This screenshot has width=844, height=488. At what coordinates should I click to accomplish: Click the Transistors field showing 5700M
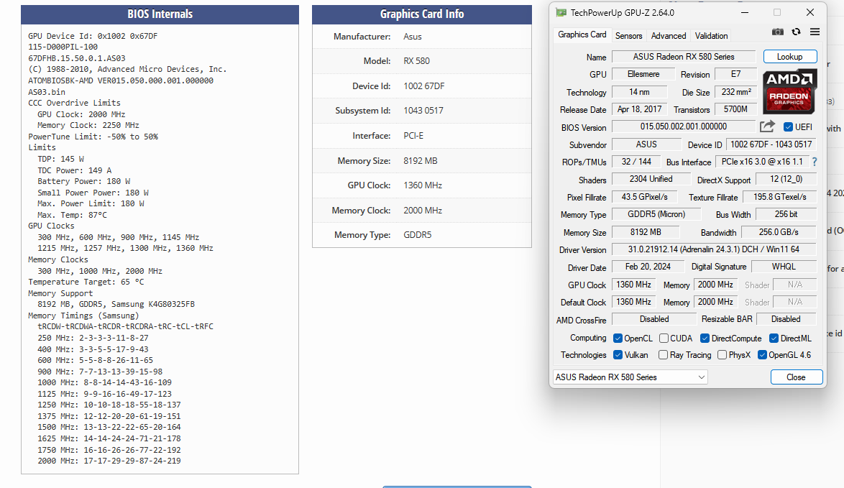click(x=736, y=109)
